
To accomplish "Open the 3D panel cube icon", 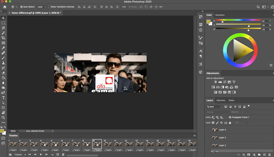I will (201, 72).
